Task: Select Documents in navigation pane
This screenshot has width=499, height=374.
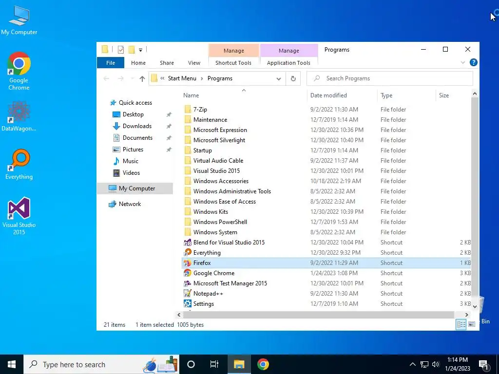Action: (x=137, y=138)
